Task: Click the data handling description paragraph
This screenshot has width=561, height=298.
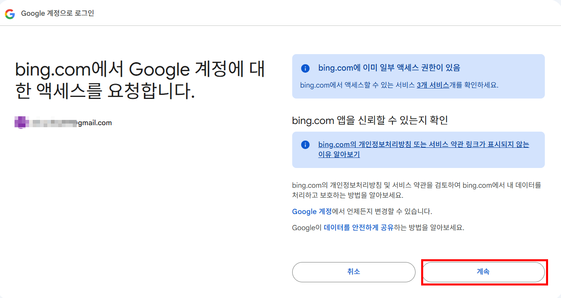Action: pyautogui.click(x=416, y=189)
